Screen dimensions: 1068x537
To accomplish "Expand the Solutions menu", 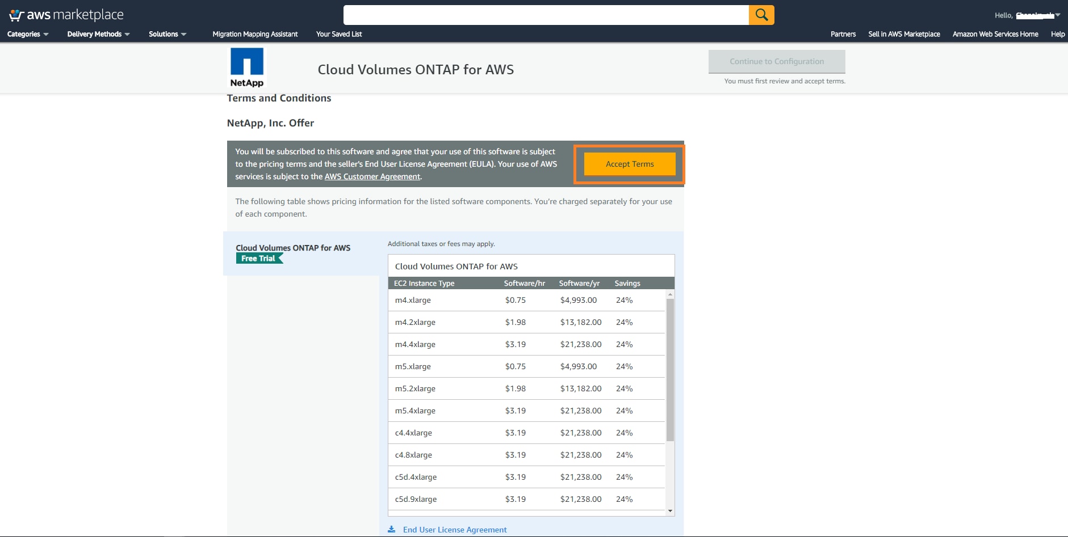I will [167, 34].
